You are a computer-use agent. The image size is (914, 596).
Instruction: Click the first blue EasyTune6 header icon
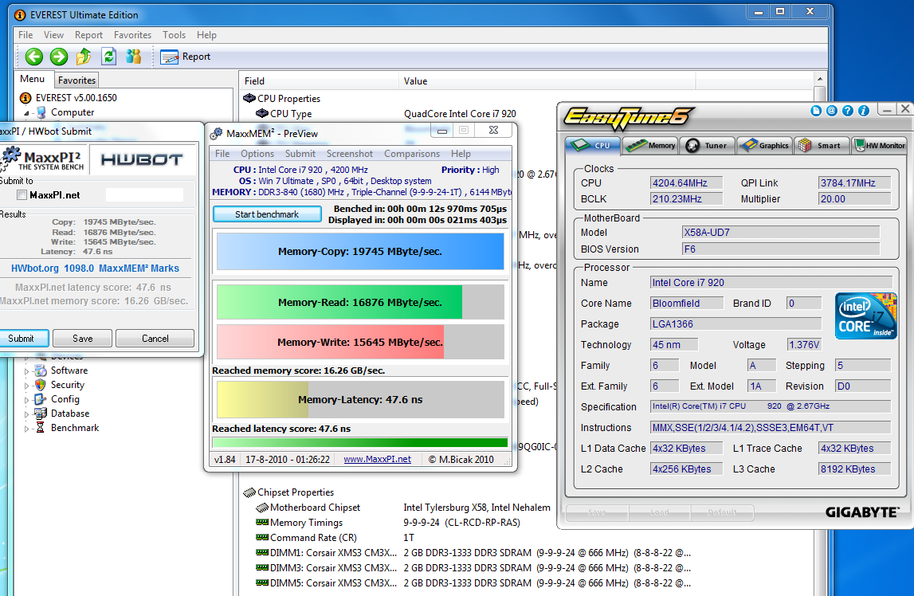[x=816, y=111]
